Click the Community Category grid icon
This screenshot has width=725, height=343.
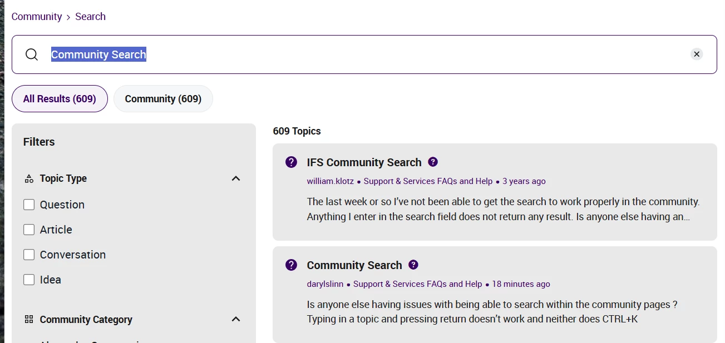[29, 319]
